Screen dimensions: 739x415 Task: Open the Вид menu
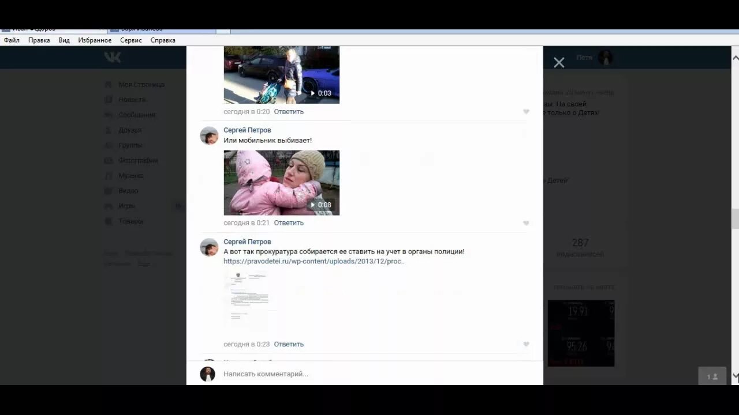(x=64, y=40)
